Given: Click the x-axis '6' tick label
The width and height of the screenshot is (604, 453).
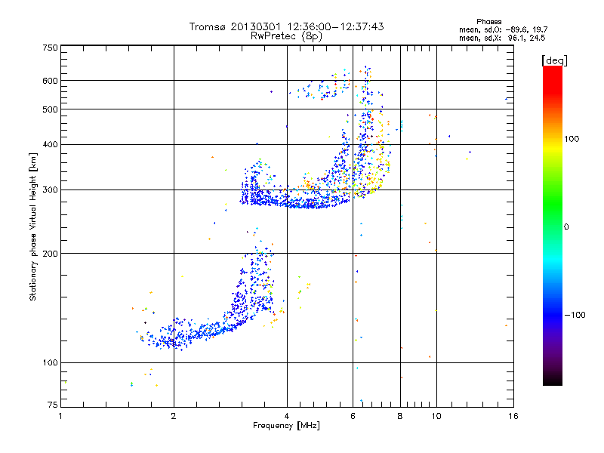Looking at the screenshot, I should [x=353, y=416].
